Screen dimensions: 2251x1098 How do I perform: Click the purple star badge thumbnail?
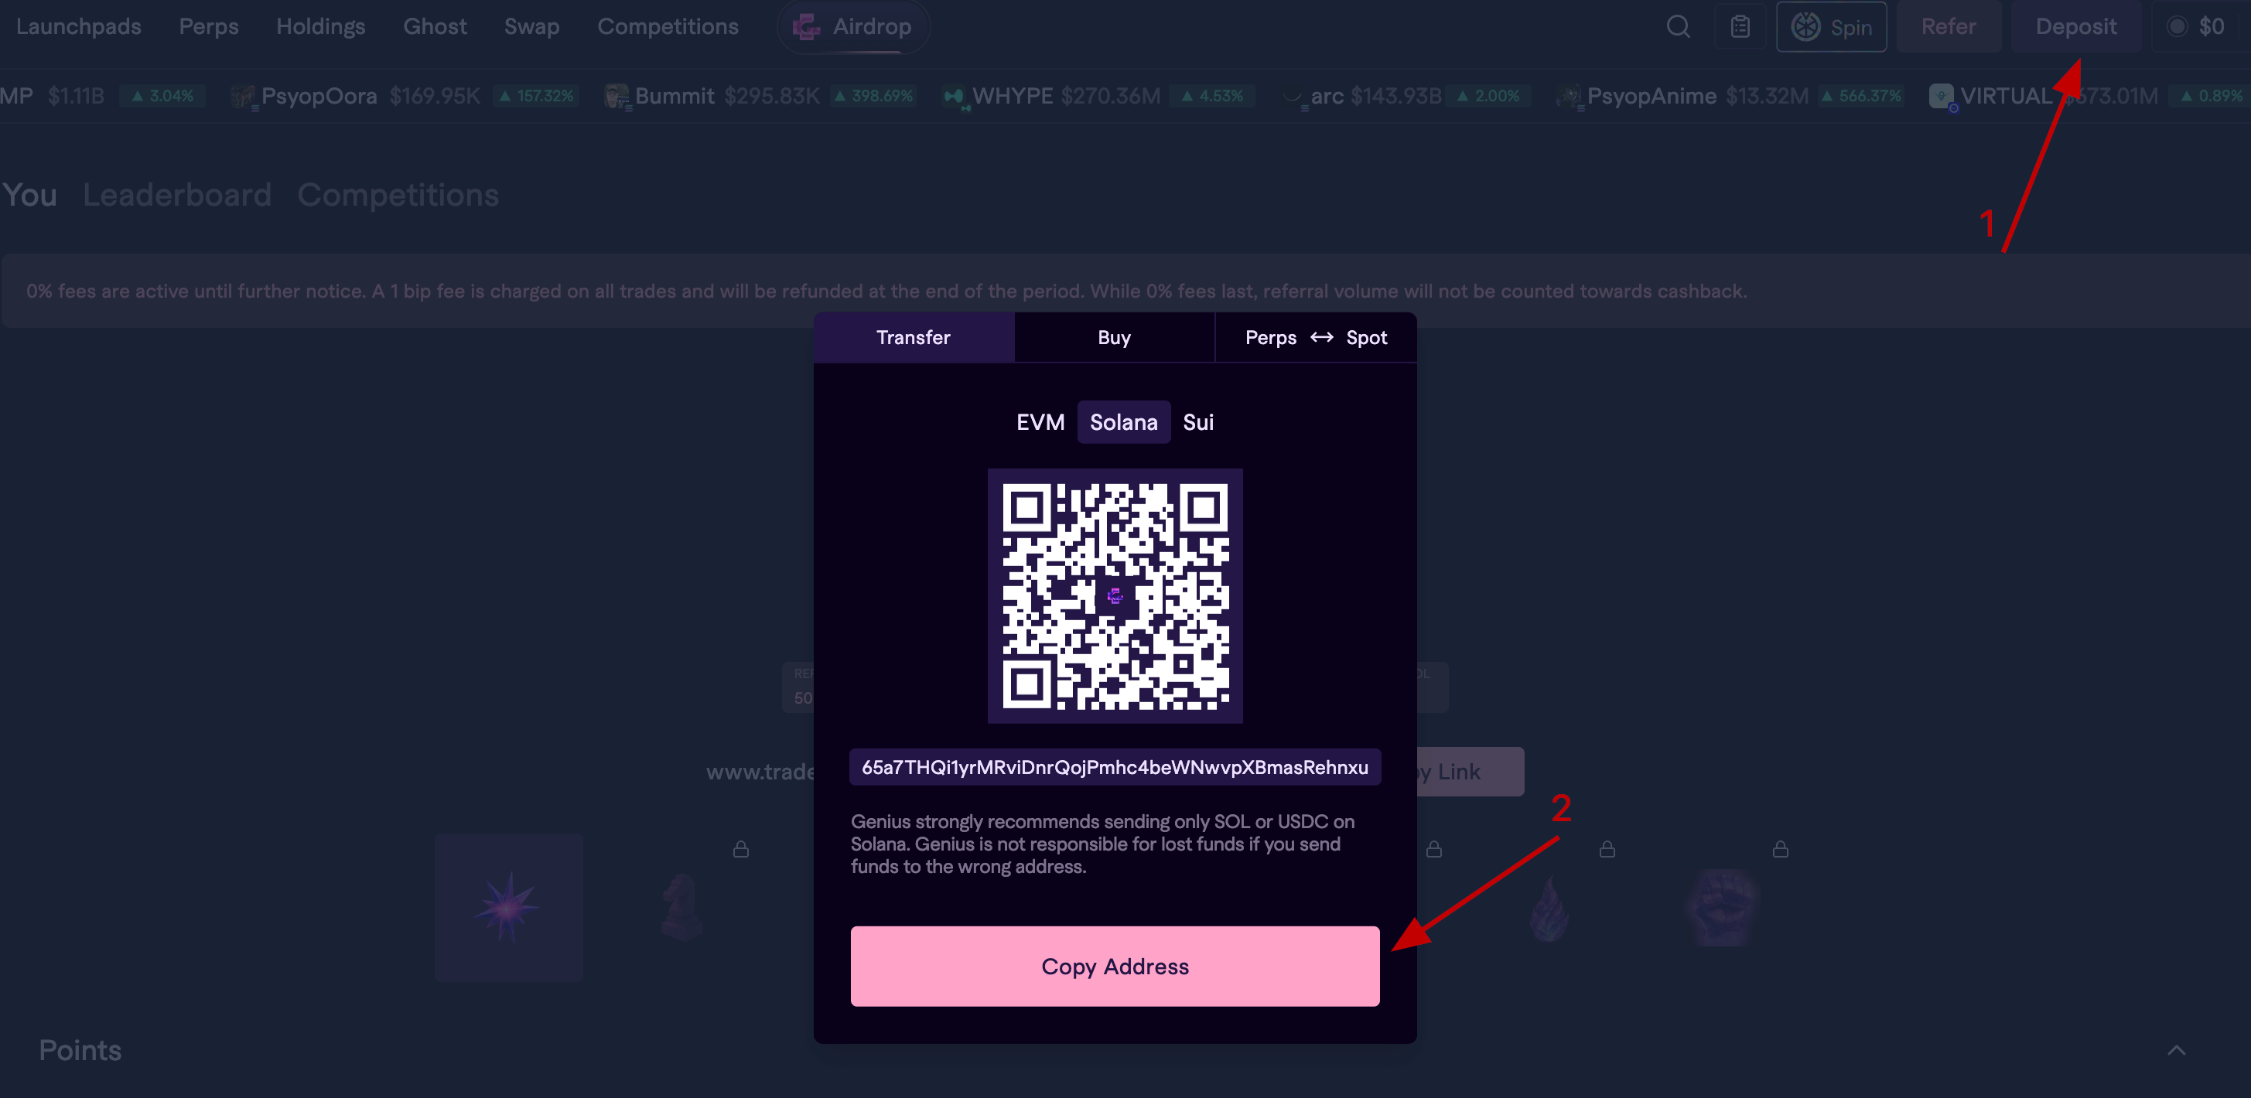pos(508,909)
